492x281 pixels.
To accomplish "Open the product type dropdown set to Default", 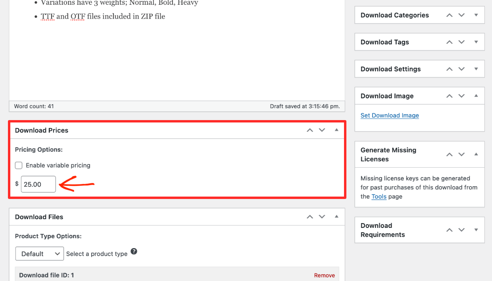I will click(x=40, y=254).
